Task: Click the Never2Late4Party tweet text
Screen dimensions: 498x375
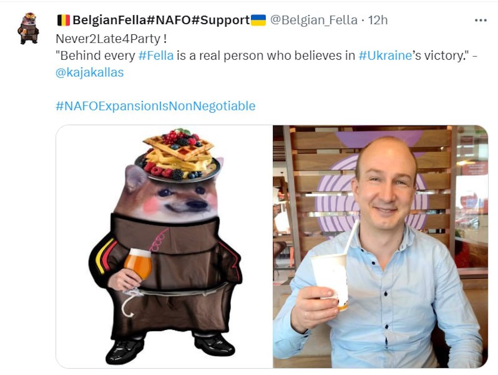Action: click(x=111, y=39)
